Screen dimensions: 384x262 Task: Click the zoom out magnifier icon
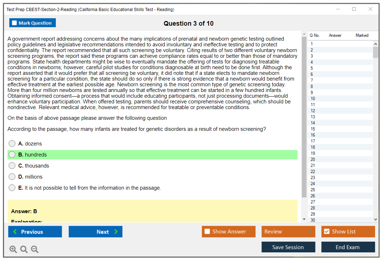coord(35,250)
